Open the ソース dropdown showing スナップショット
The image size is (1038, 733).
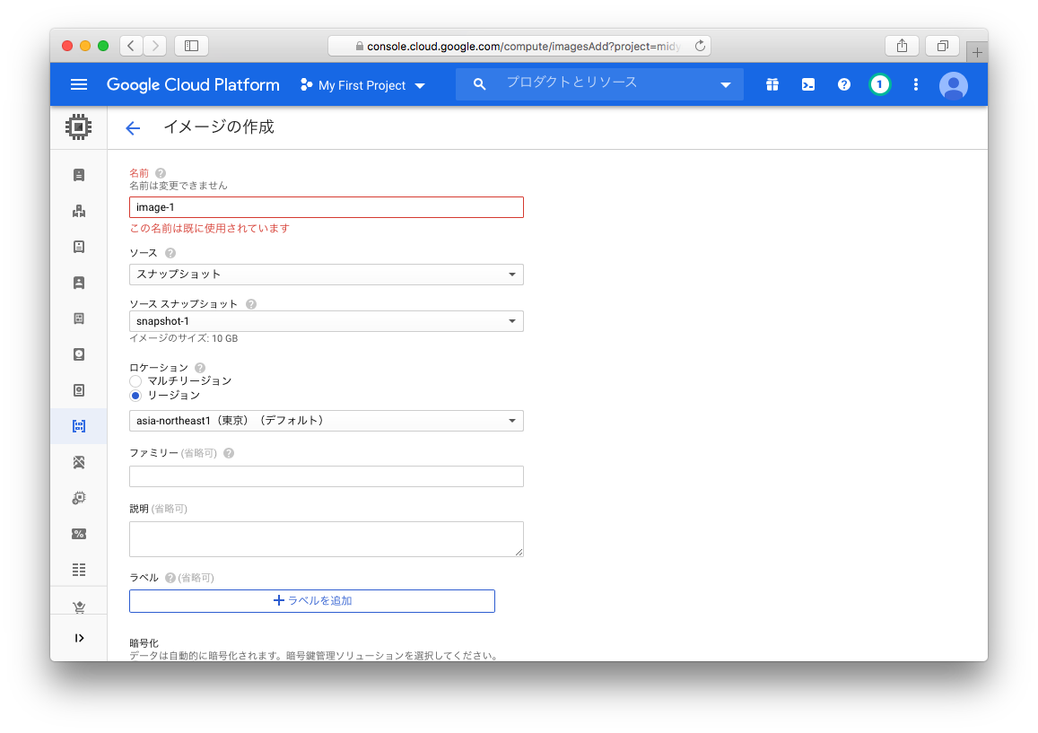[x=326, y=275]
